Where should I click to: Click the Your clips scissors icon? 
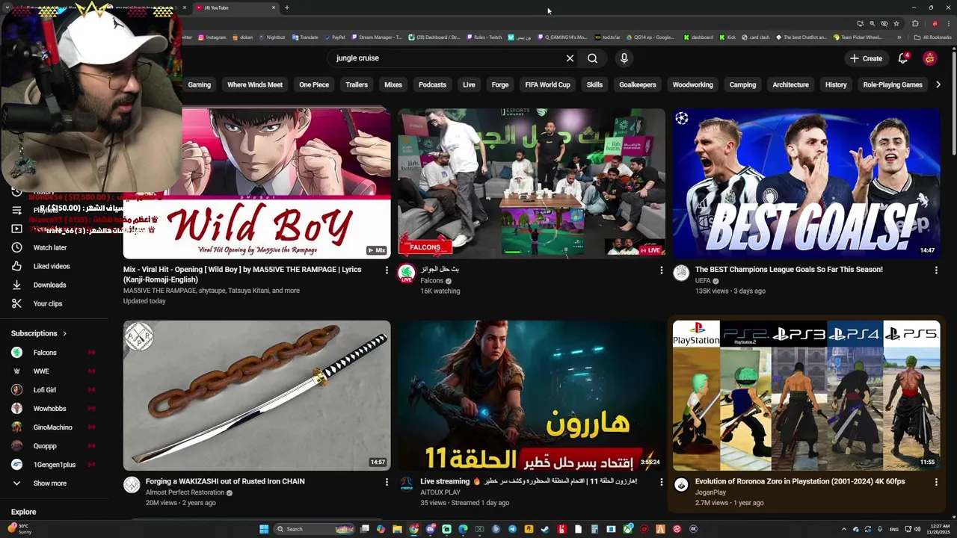[16, 303]
